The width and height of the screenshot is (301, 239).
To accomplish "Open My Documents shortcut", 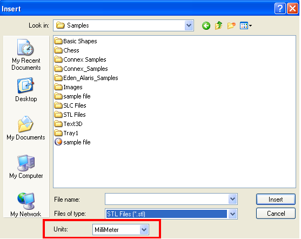I will tap(26, 128).
